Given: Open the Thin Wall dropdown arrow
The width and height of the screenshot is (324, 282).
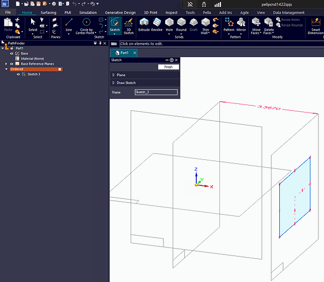Looking at the screenshot, I should [209, 33].
